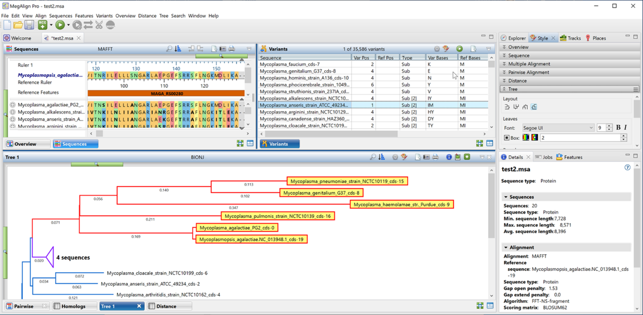Open the style palette icon in the Variants panel
This screenshot has width=643, height=315.
(446, 48)
